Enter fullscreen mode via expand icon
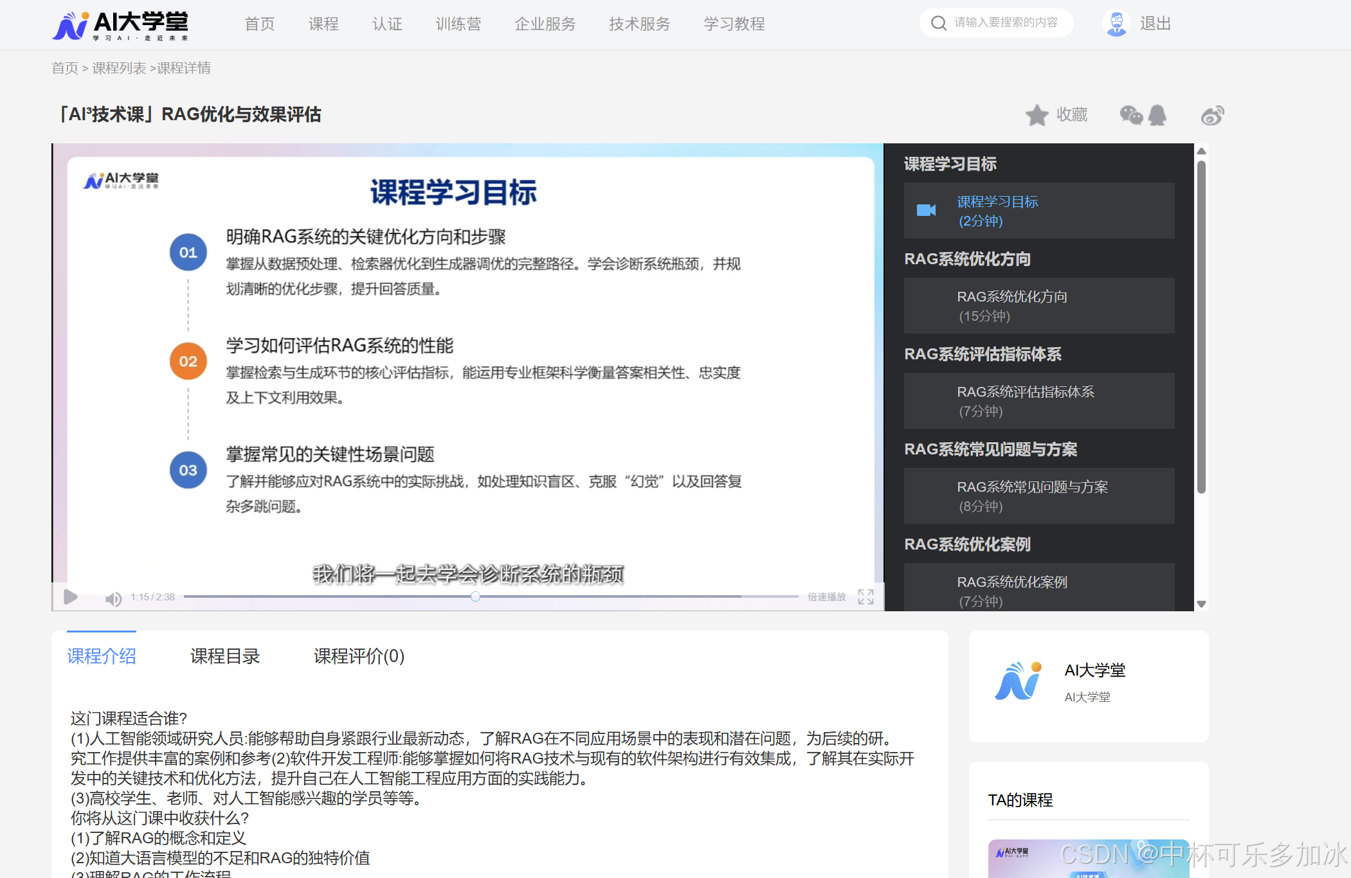 click(x=866, y=597)
